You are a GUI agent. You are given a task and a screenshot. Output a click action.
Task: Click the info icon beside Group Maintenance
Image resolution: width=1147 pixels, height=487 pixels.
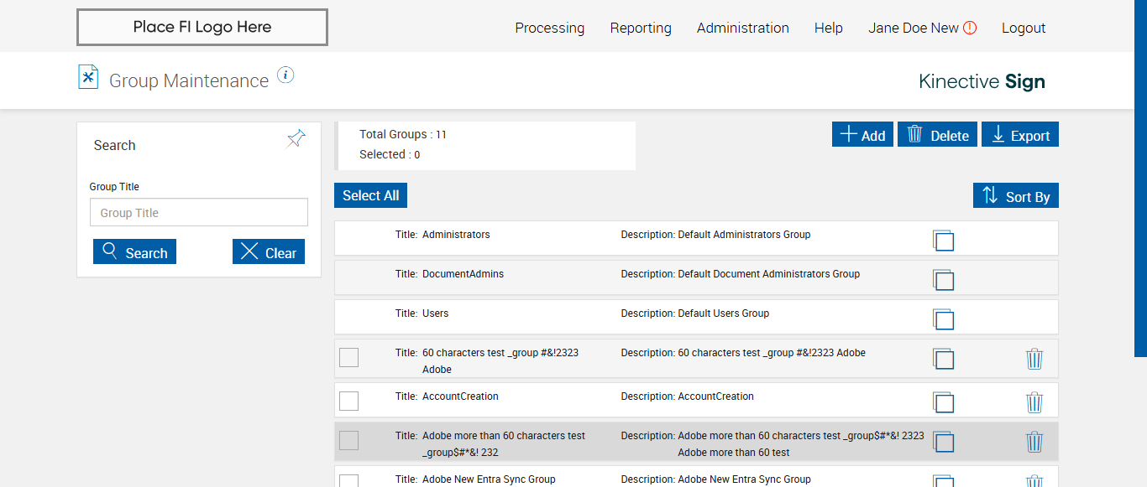[x=285, y=75]
